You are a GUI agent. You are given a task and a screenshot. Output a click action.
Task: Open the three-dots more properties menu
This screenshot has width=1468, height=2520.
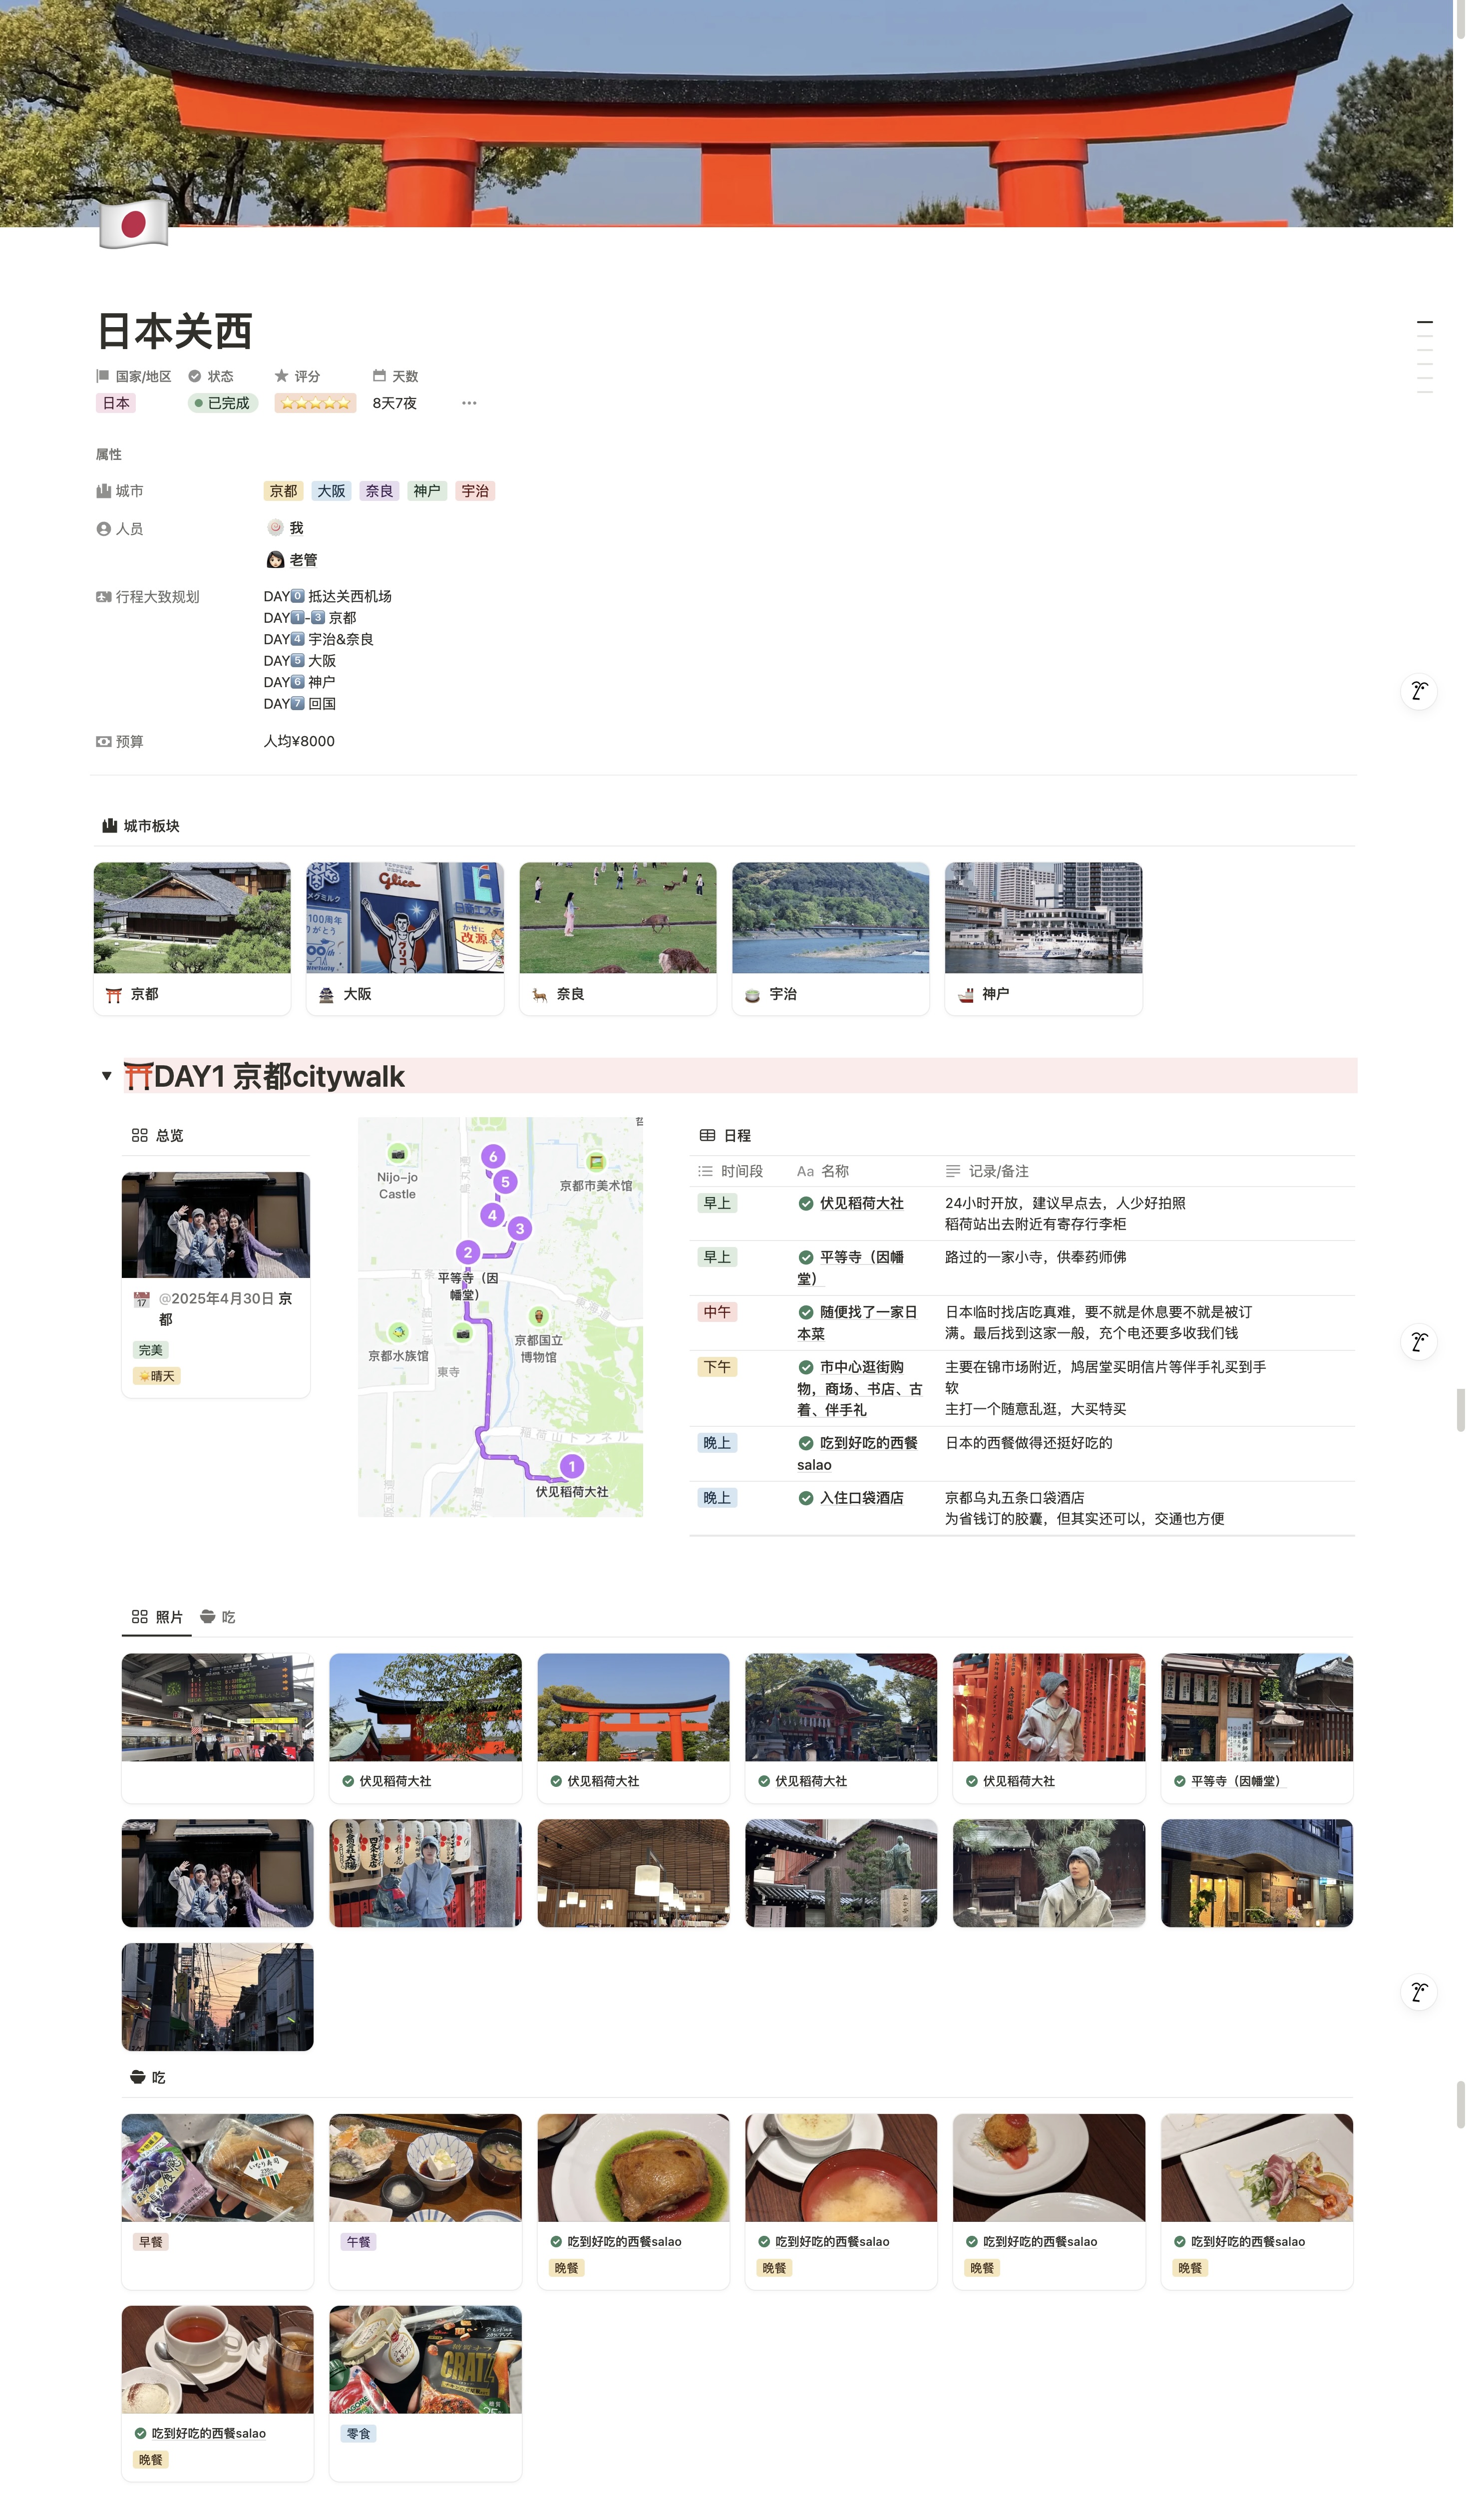[469, 403]
